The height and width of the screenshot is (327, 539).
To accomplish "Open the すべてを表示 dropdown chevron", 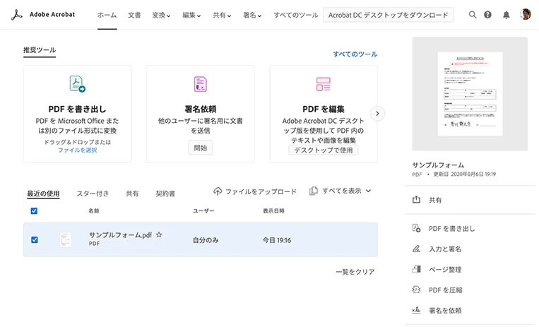I will [x=368, y=191].
